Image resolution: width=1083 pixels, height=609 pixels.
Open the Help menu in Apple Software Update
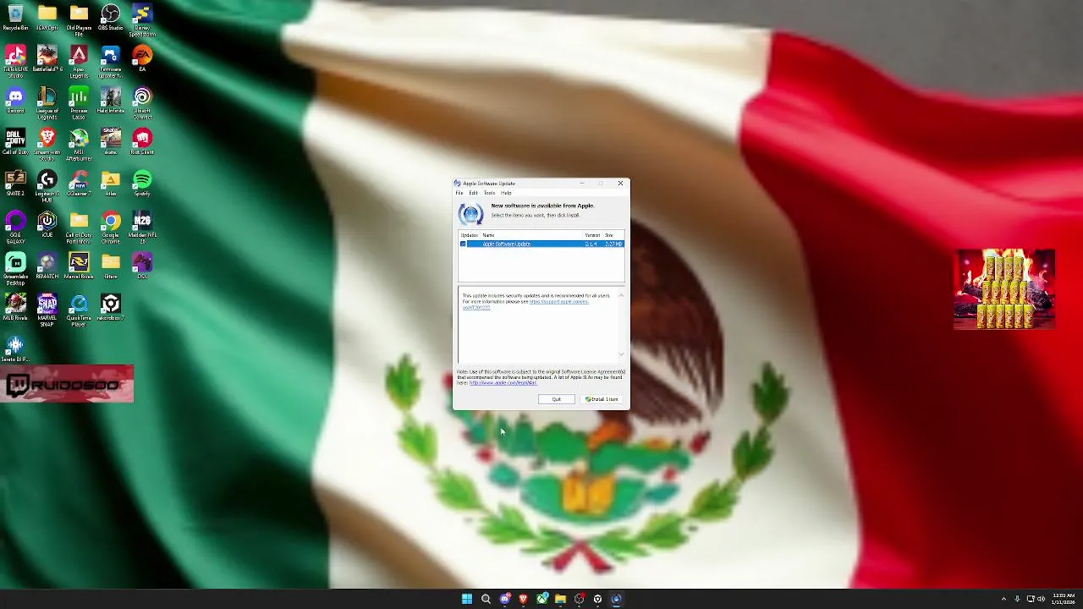pyautogui.click(x=506, y=193)
